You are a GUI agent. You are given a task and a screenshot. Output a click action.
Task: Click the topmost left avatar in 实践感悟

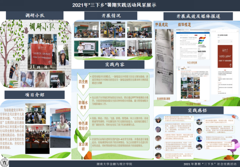[158, 120]
